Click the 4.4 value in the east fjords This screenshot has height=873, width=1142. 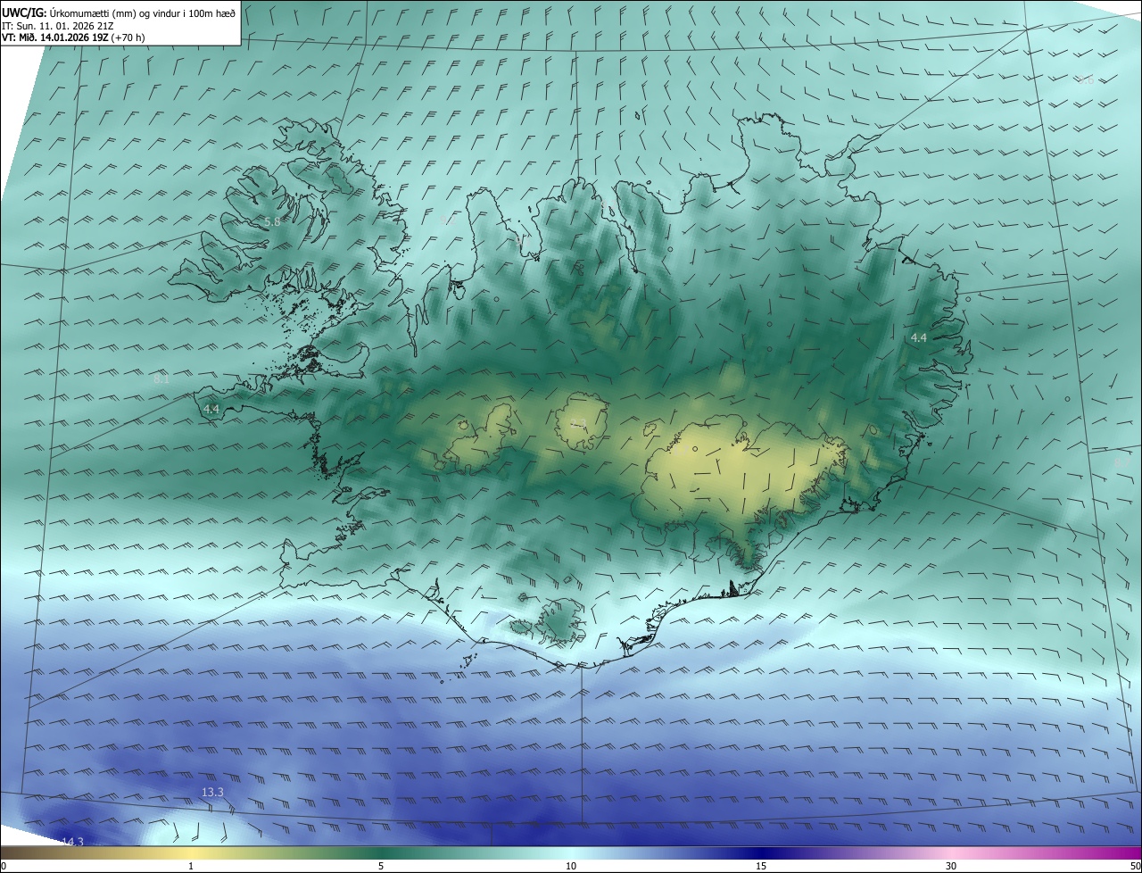click(x=919, y=337)
